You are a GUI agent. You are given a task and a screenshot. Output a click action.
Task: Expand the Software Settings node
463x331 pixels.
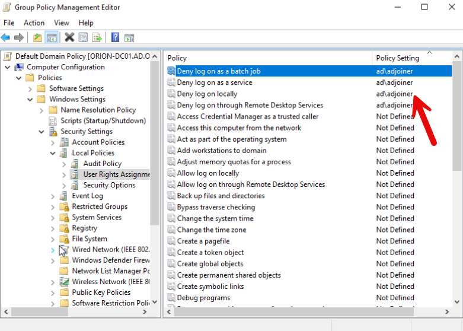(30, 88)
